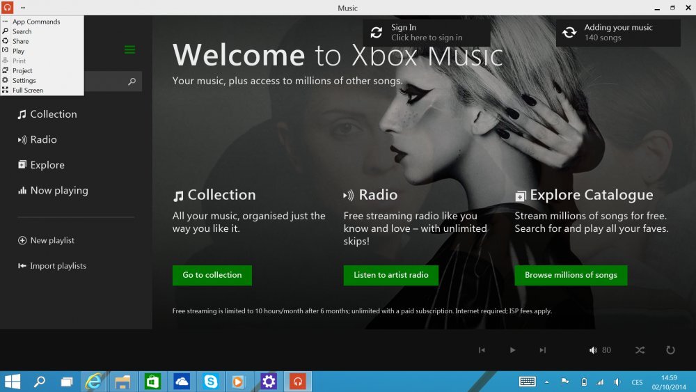
Task: Select Play from the app menu
Action: tap(18, 51)
